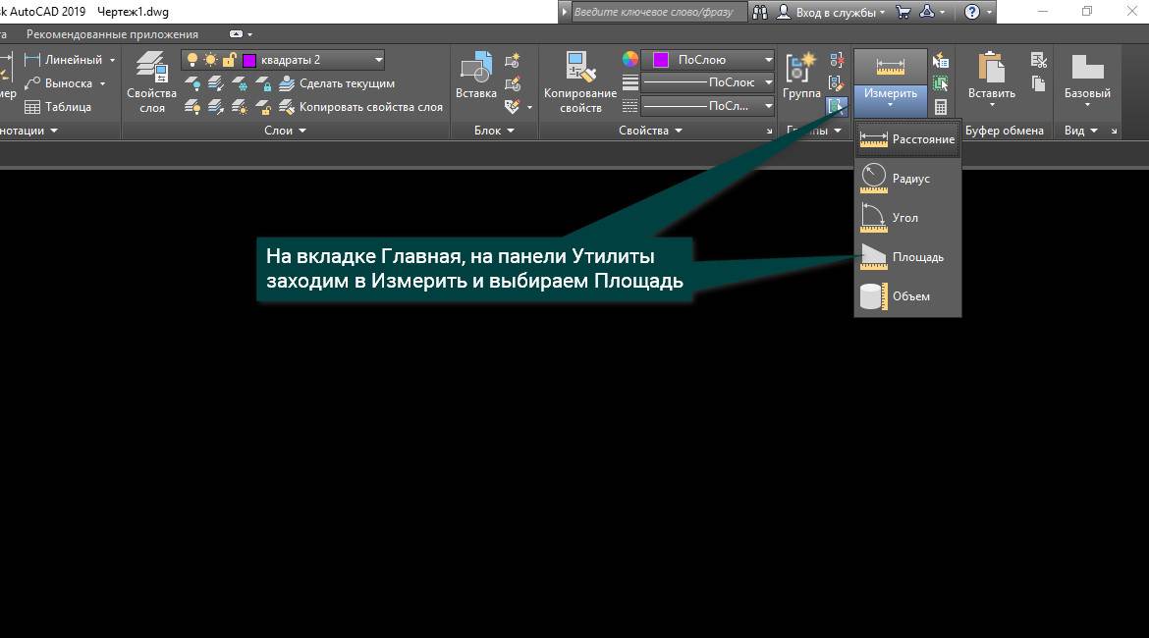The image size is (1149, 638).
Task: Open Свойства слоя layer properties manager
Action: coord(151,81)
